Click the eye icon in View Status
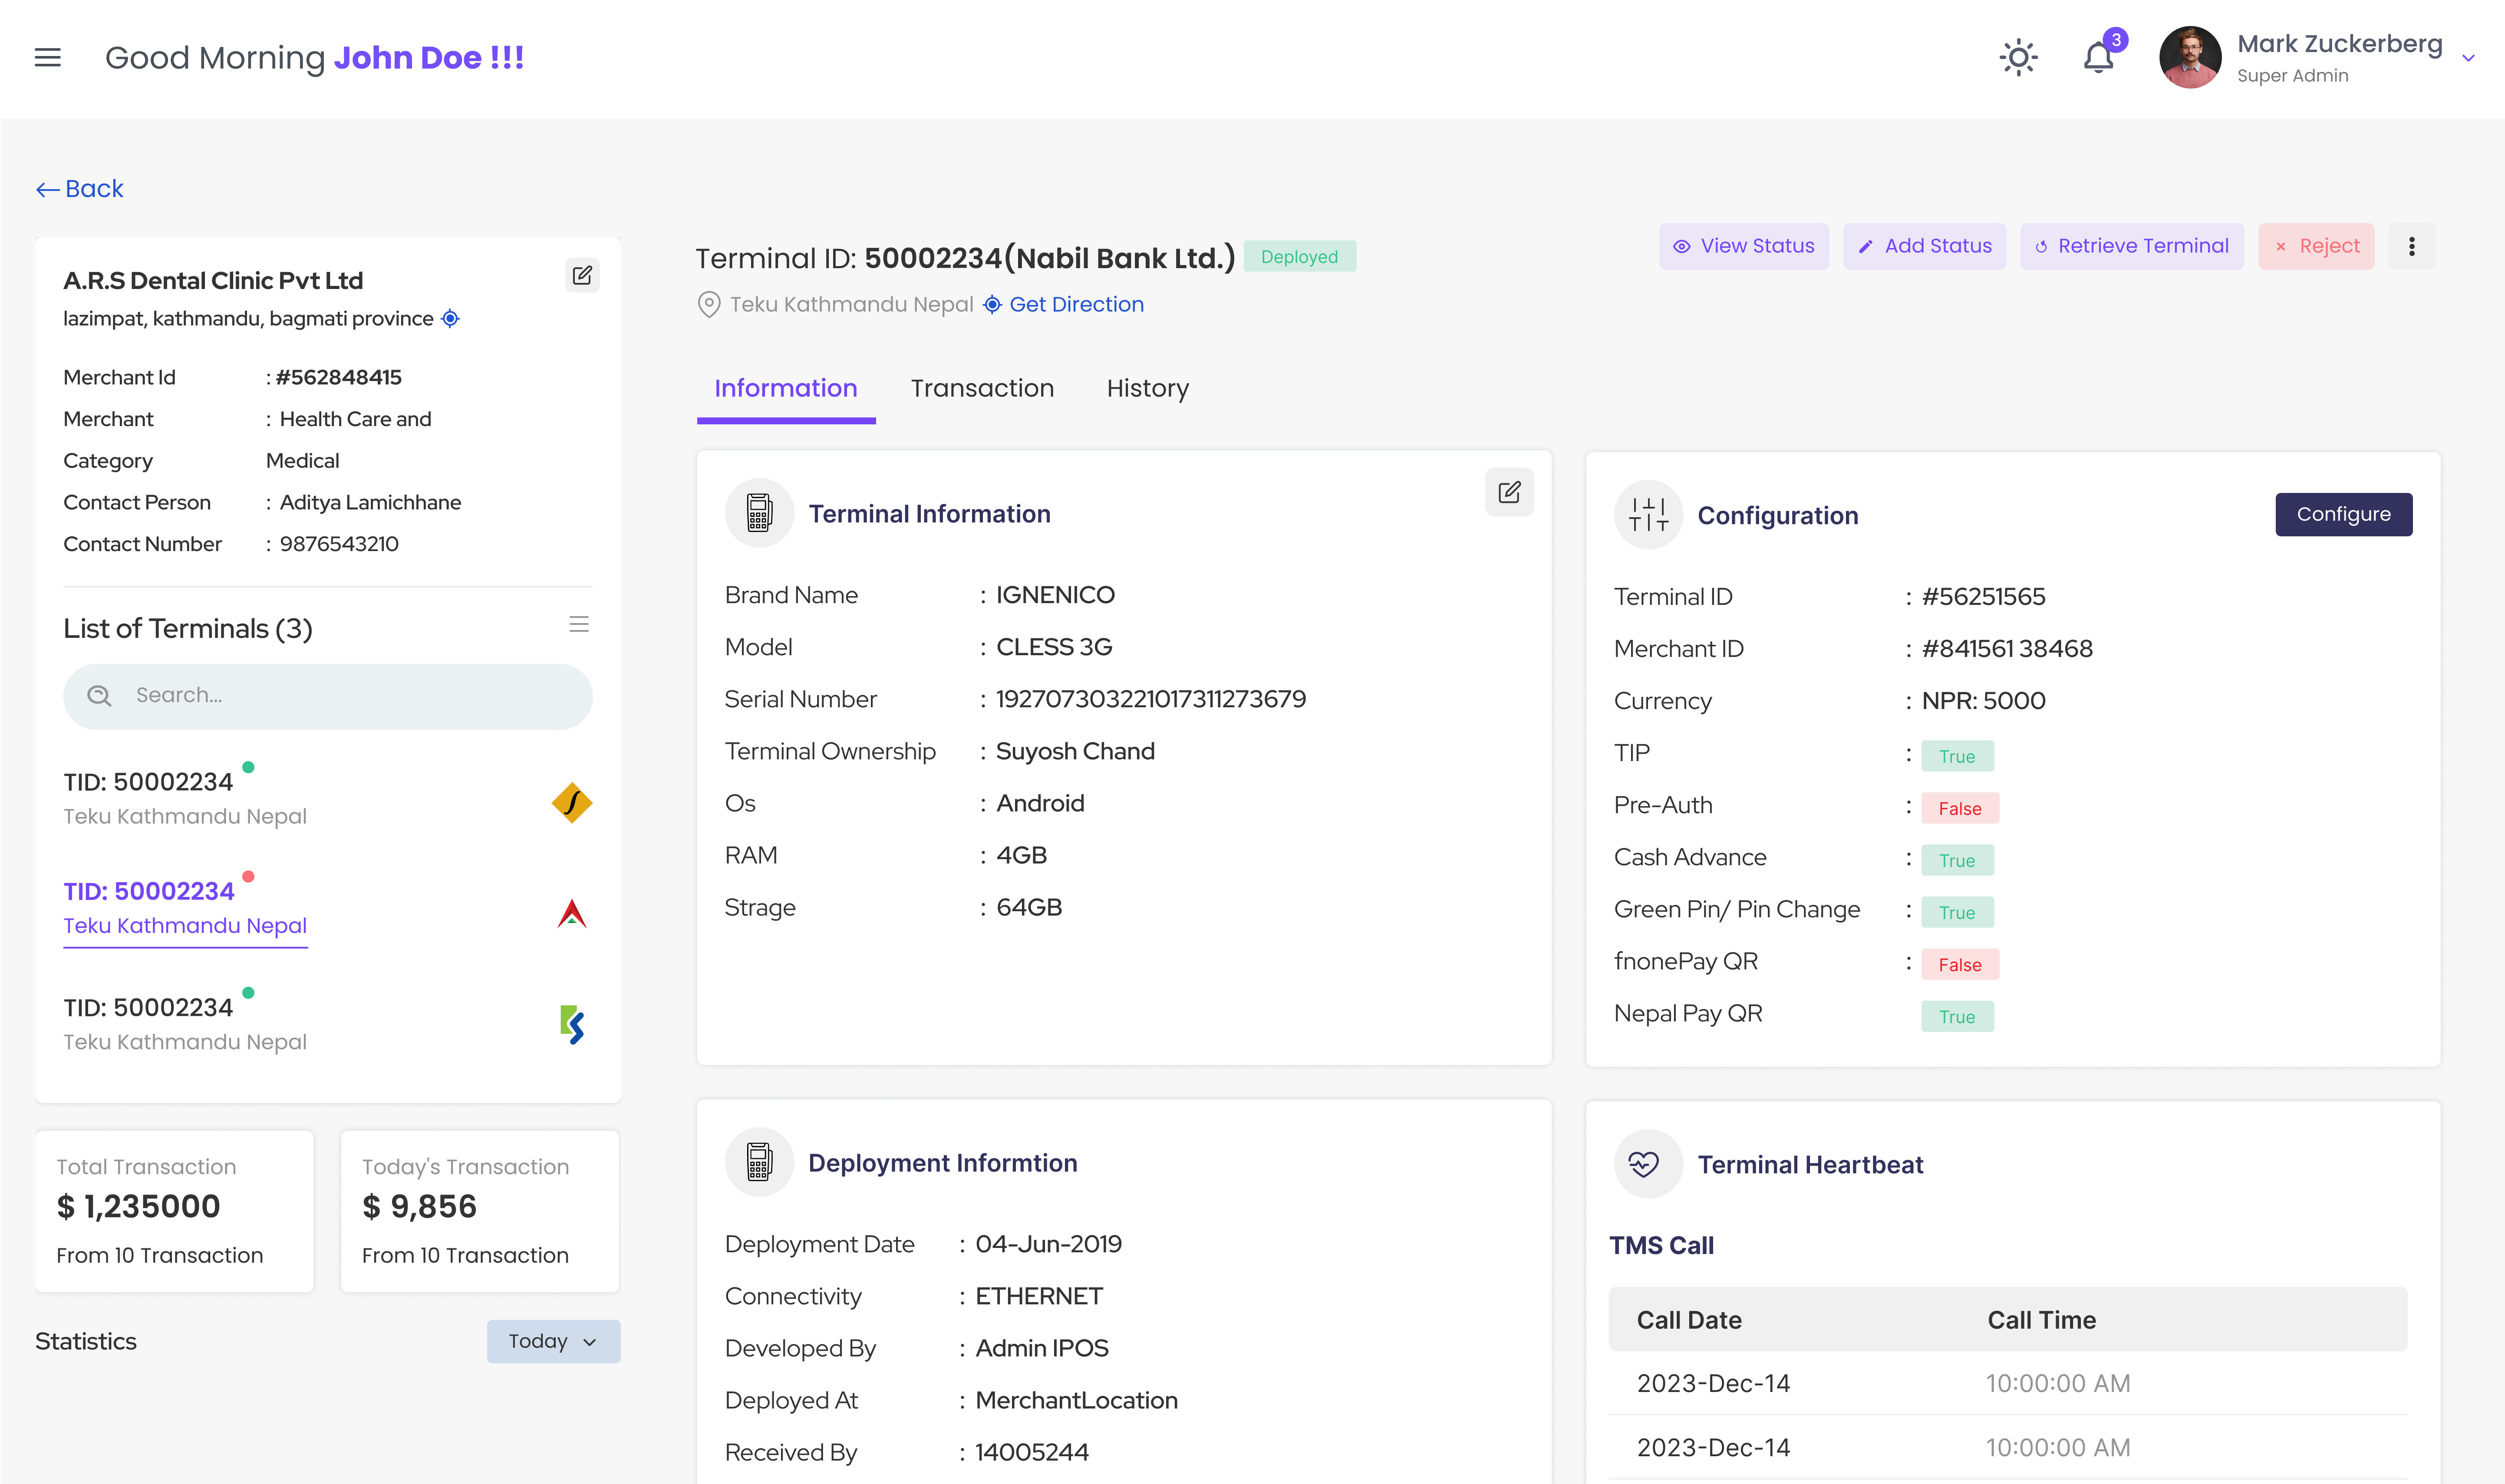Image resolution: width=2505 pixels, height=1484 pixels. coord(1682,246)
